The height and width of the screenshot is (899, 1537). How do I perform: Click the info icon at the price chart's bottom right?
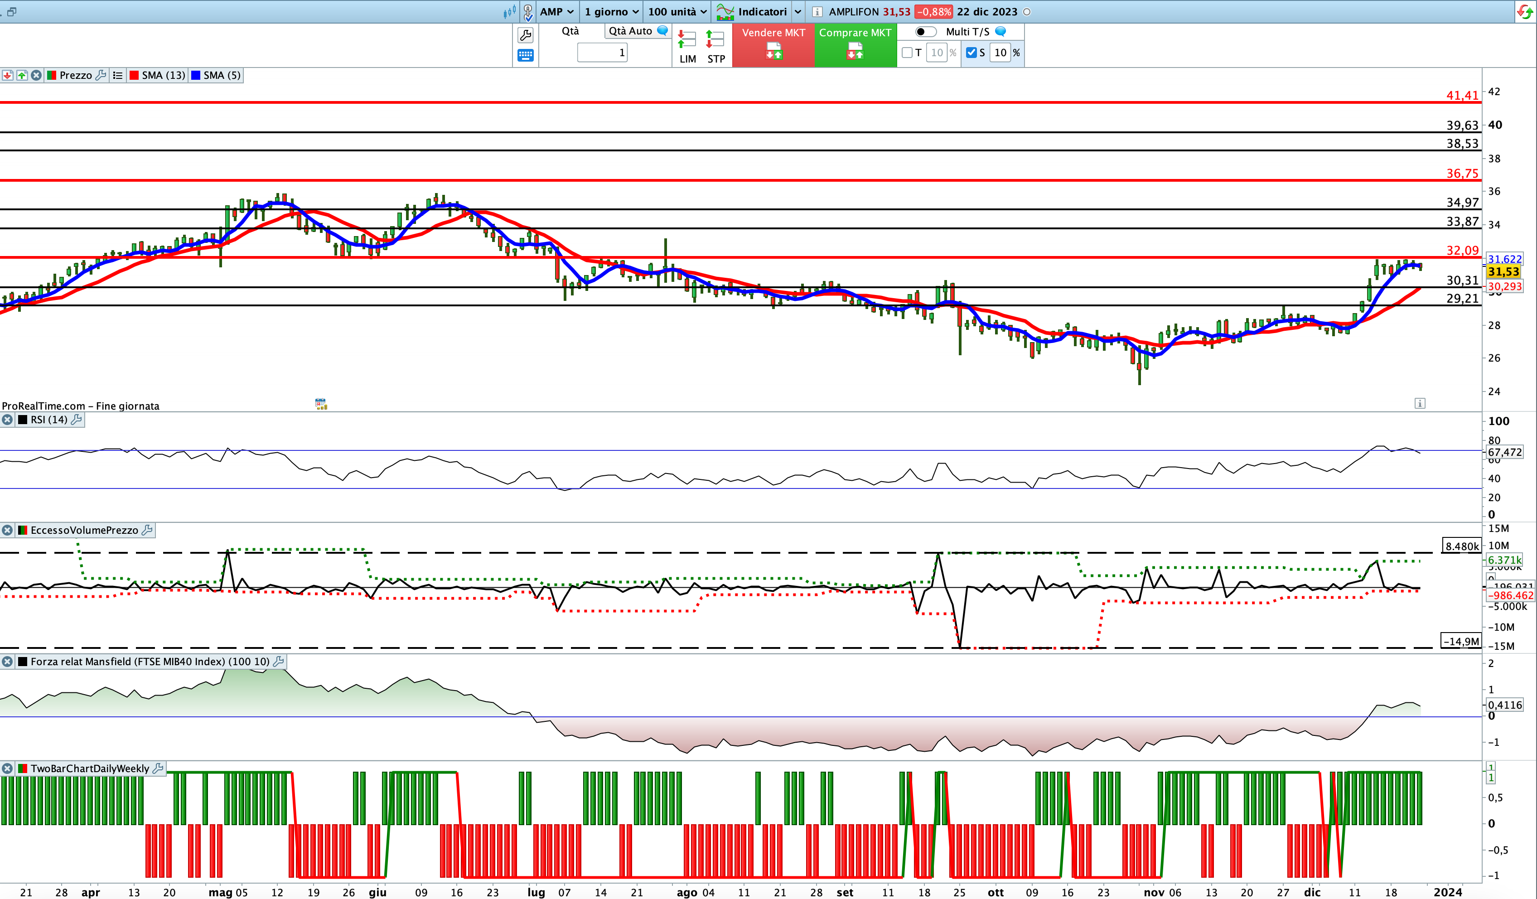[x=1420, y=403]
